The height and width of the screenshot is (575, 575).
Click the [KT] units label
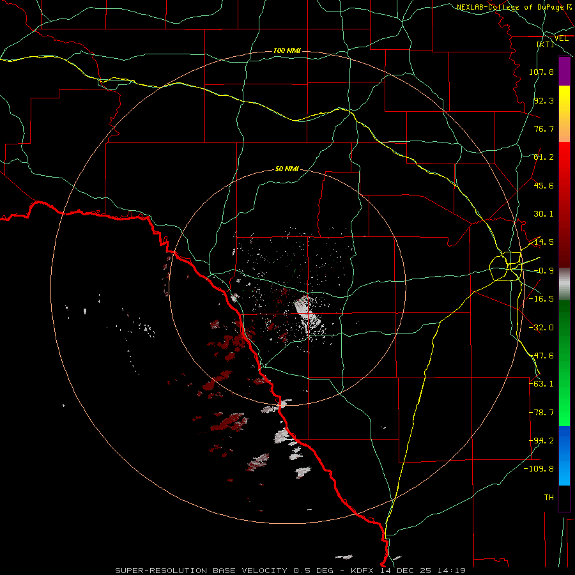(x=546, y=44)
